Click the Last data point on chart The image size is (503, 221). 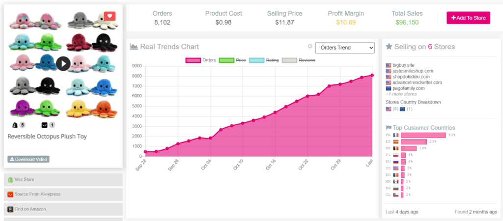pos(372,75)
